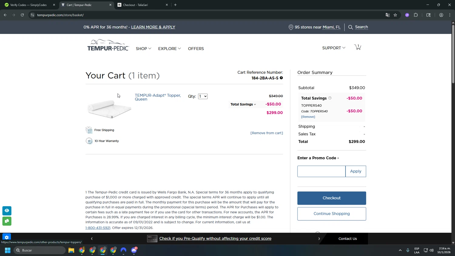Go to next banner with right arrow
455x256 pixels.
(319, 239)
